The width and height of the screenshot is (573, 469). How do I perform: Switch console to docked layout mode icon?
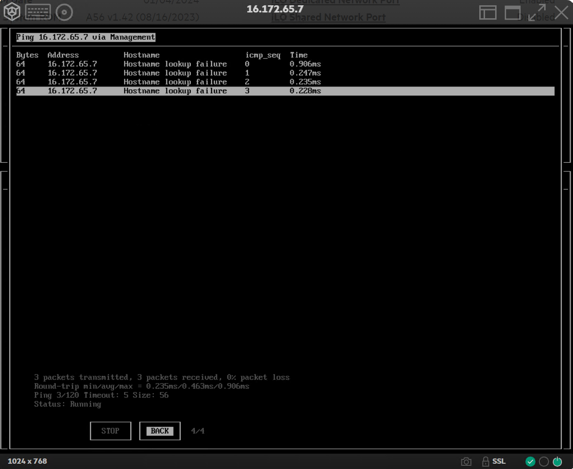(487, 13)
